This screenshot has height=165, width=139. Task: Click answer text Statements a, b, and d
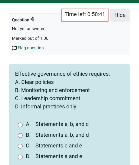[x=62, y=135]
